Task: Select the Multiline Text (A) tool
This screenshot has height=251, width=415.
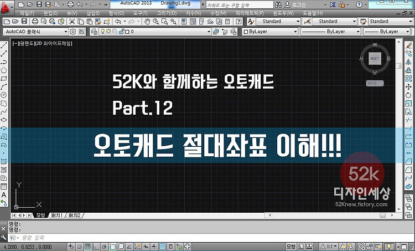Action: [4, 195]
